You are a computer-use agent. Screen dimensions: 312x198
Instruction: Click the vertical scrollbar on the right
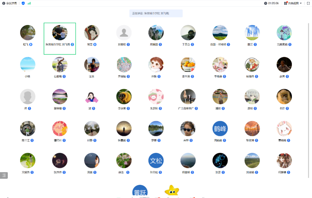pos(308,100)
